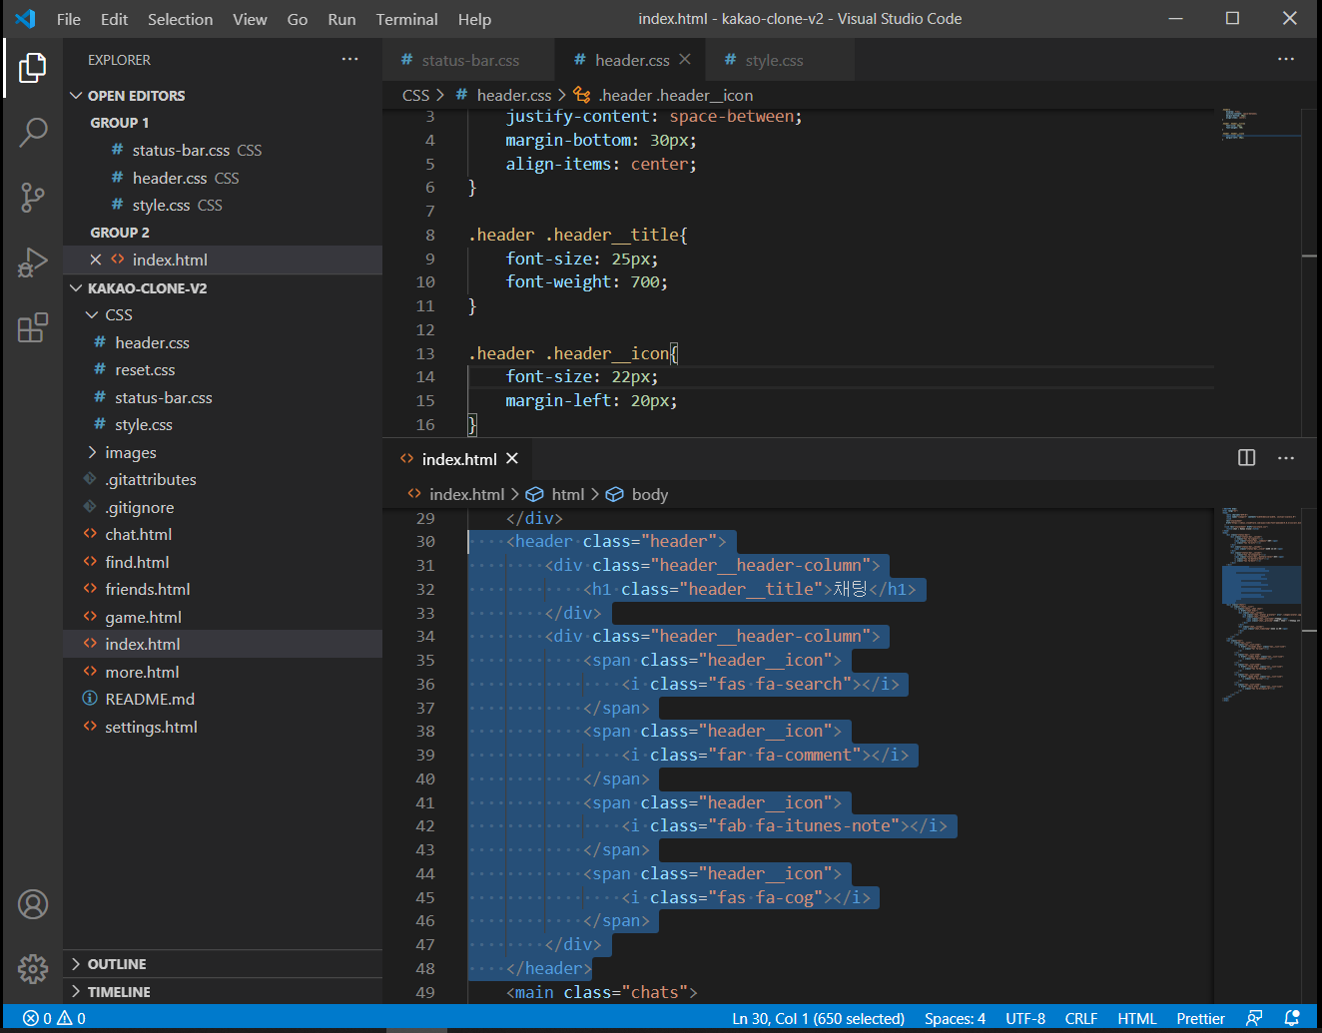Click line number 38 in index.html
1322x1033 pixels.
coord(425,732)
